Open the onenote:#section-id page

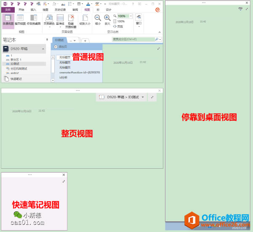(80, 73)
